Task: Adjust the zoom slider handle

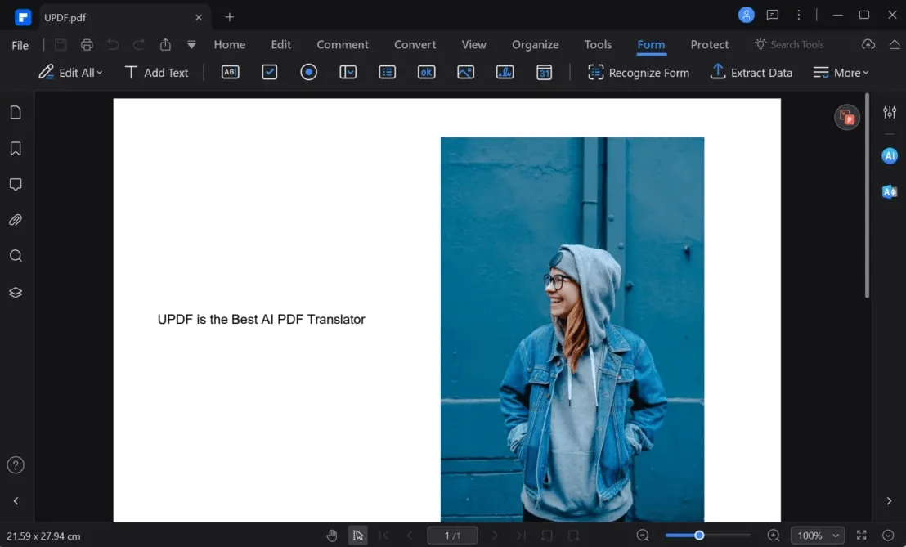Action: (699, 536)
